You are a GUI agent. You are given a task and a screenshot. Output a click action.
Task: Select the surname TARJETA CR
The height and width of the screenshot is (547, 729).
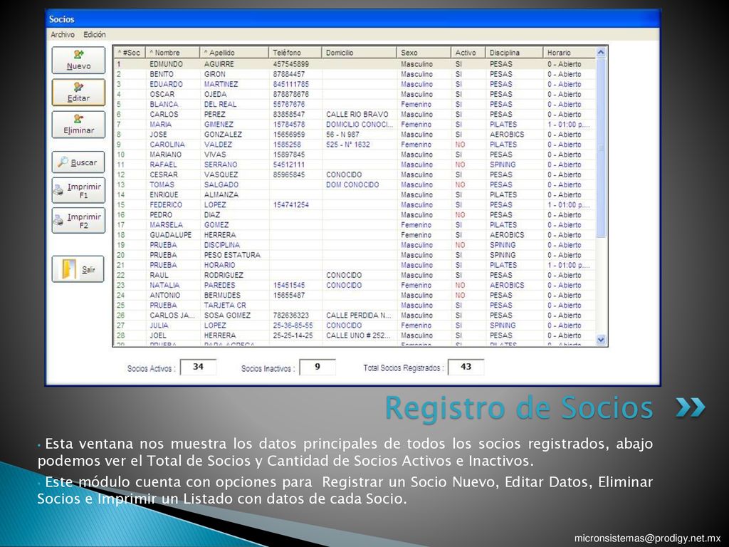point(225,306)
